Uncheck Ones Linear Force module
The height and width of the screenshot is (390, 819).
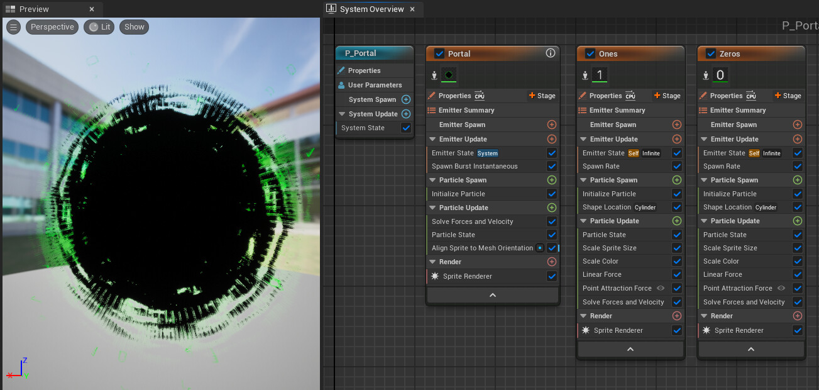(x=677, y=274)
